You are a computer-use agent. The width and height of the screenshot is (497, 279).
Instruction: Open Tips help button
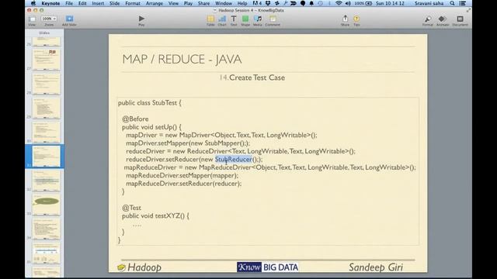[x=356, y=19]
